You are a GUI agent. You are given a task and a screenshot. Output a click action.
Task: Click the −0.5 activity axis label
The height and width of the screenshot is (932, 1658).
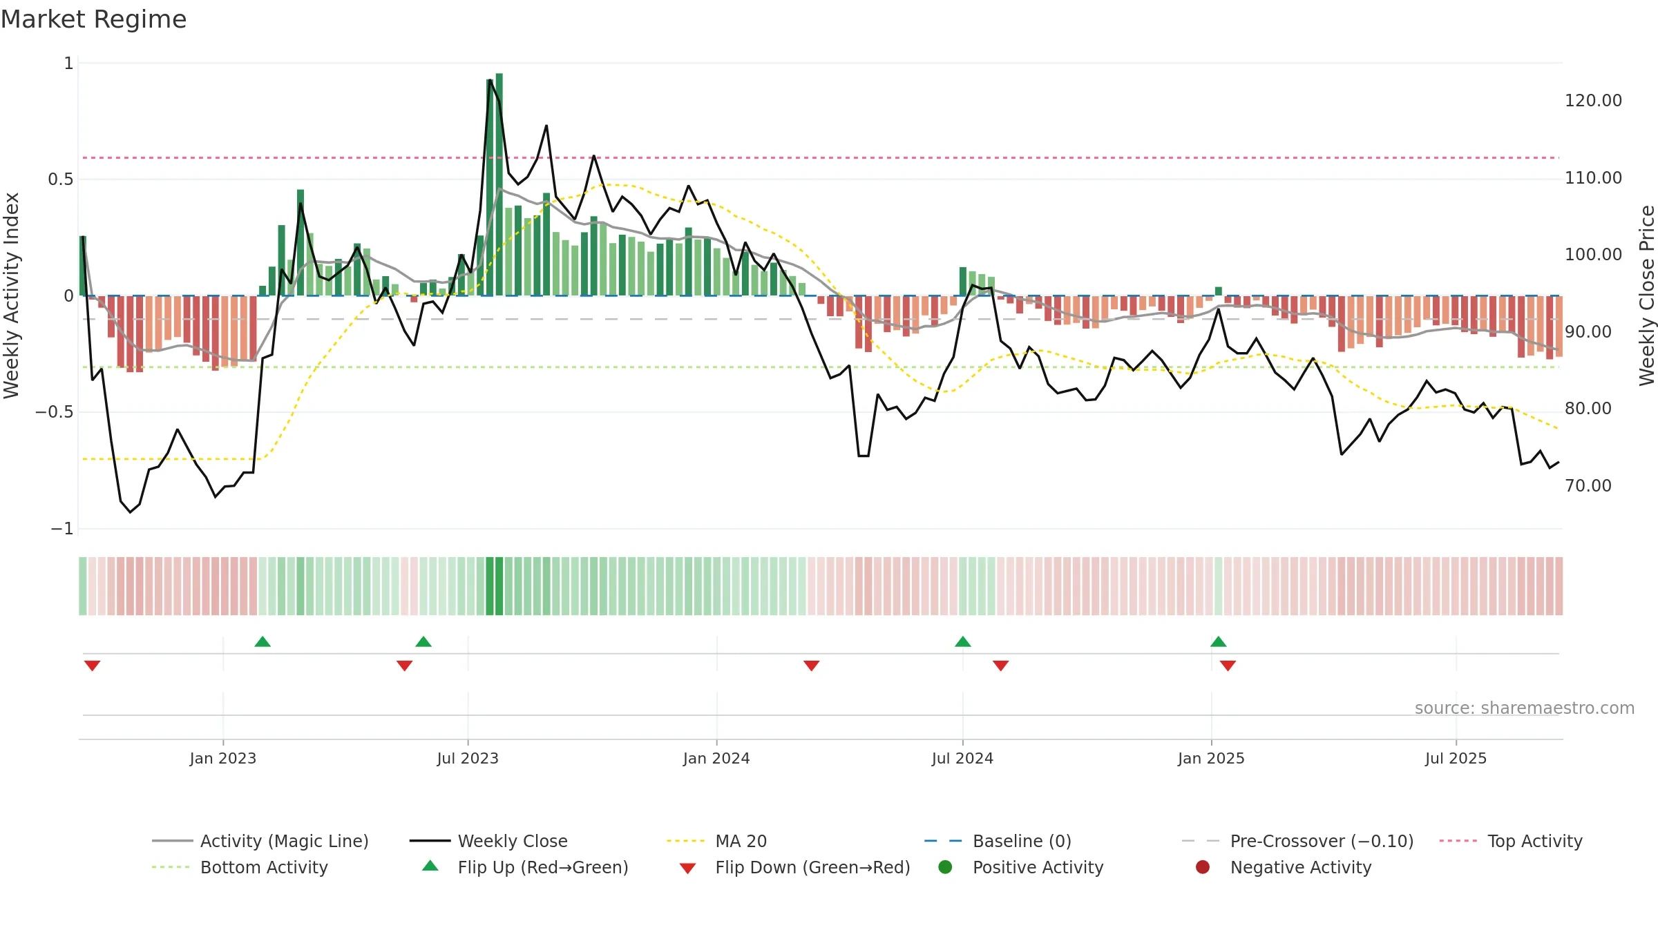tap(54, 412)
